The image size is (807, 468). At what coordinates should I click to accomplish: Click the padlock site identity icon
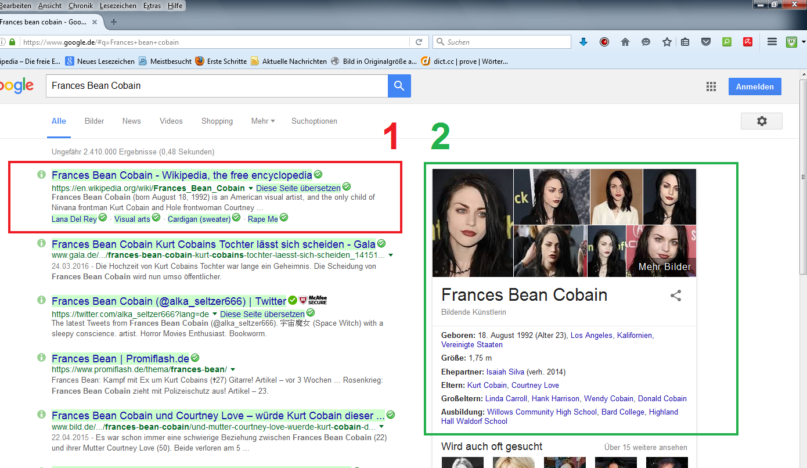(x=12, y=42)
